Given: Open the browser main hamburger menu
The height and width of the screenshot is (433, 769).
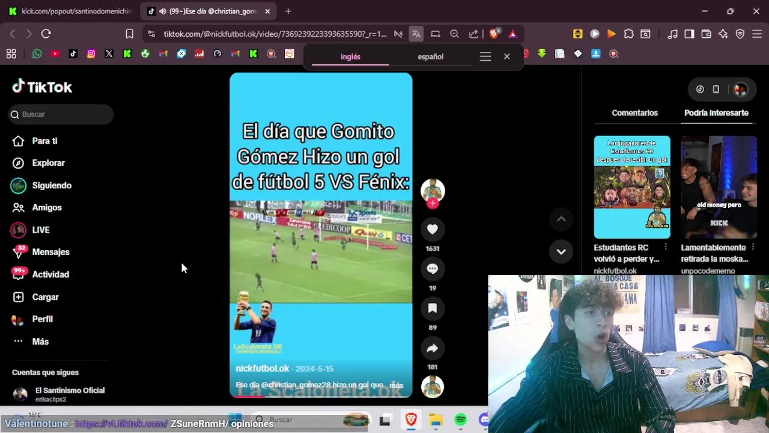Looking at the screenshot, I should pos(757,34).
